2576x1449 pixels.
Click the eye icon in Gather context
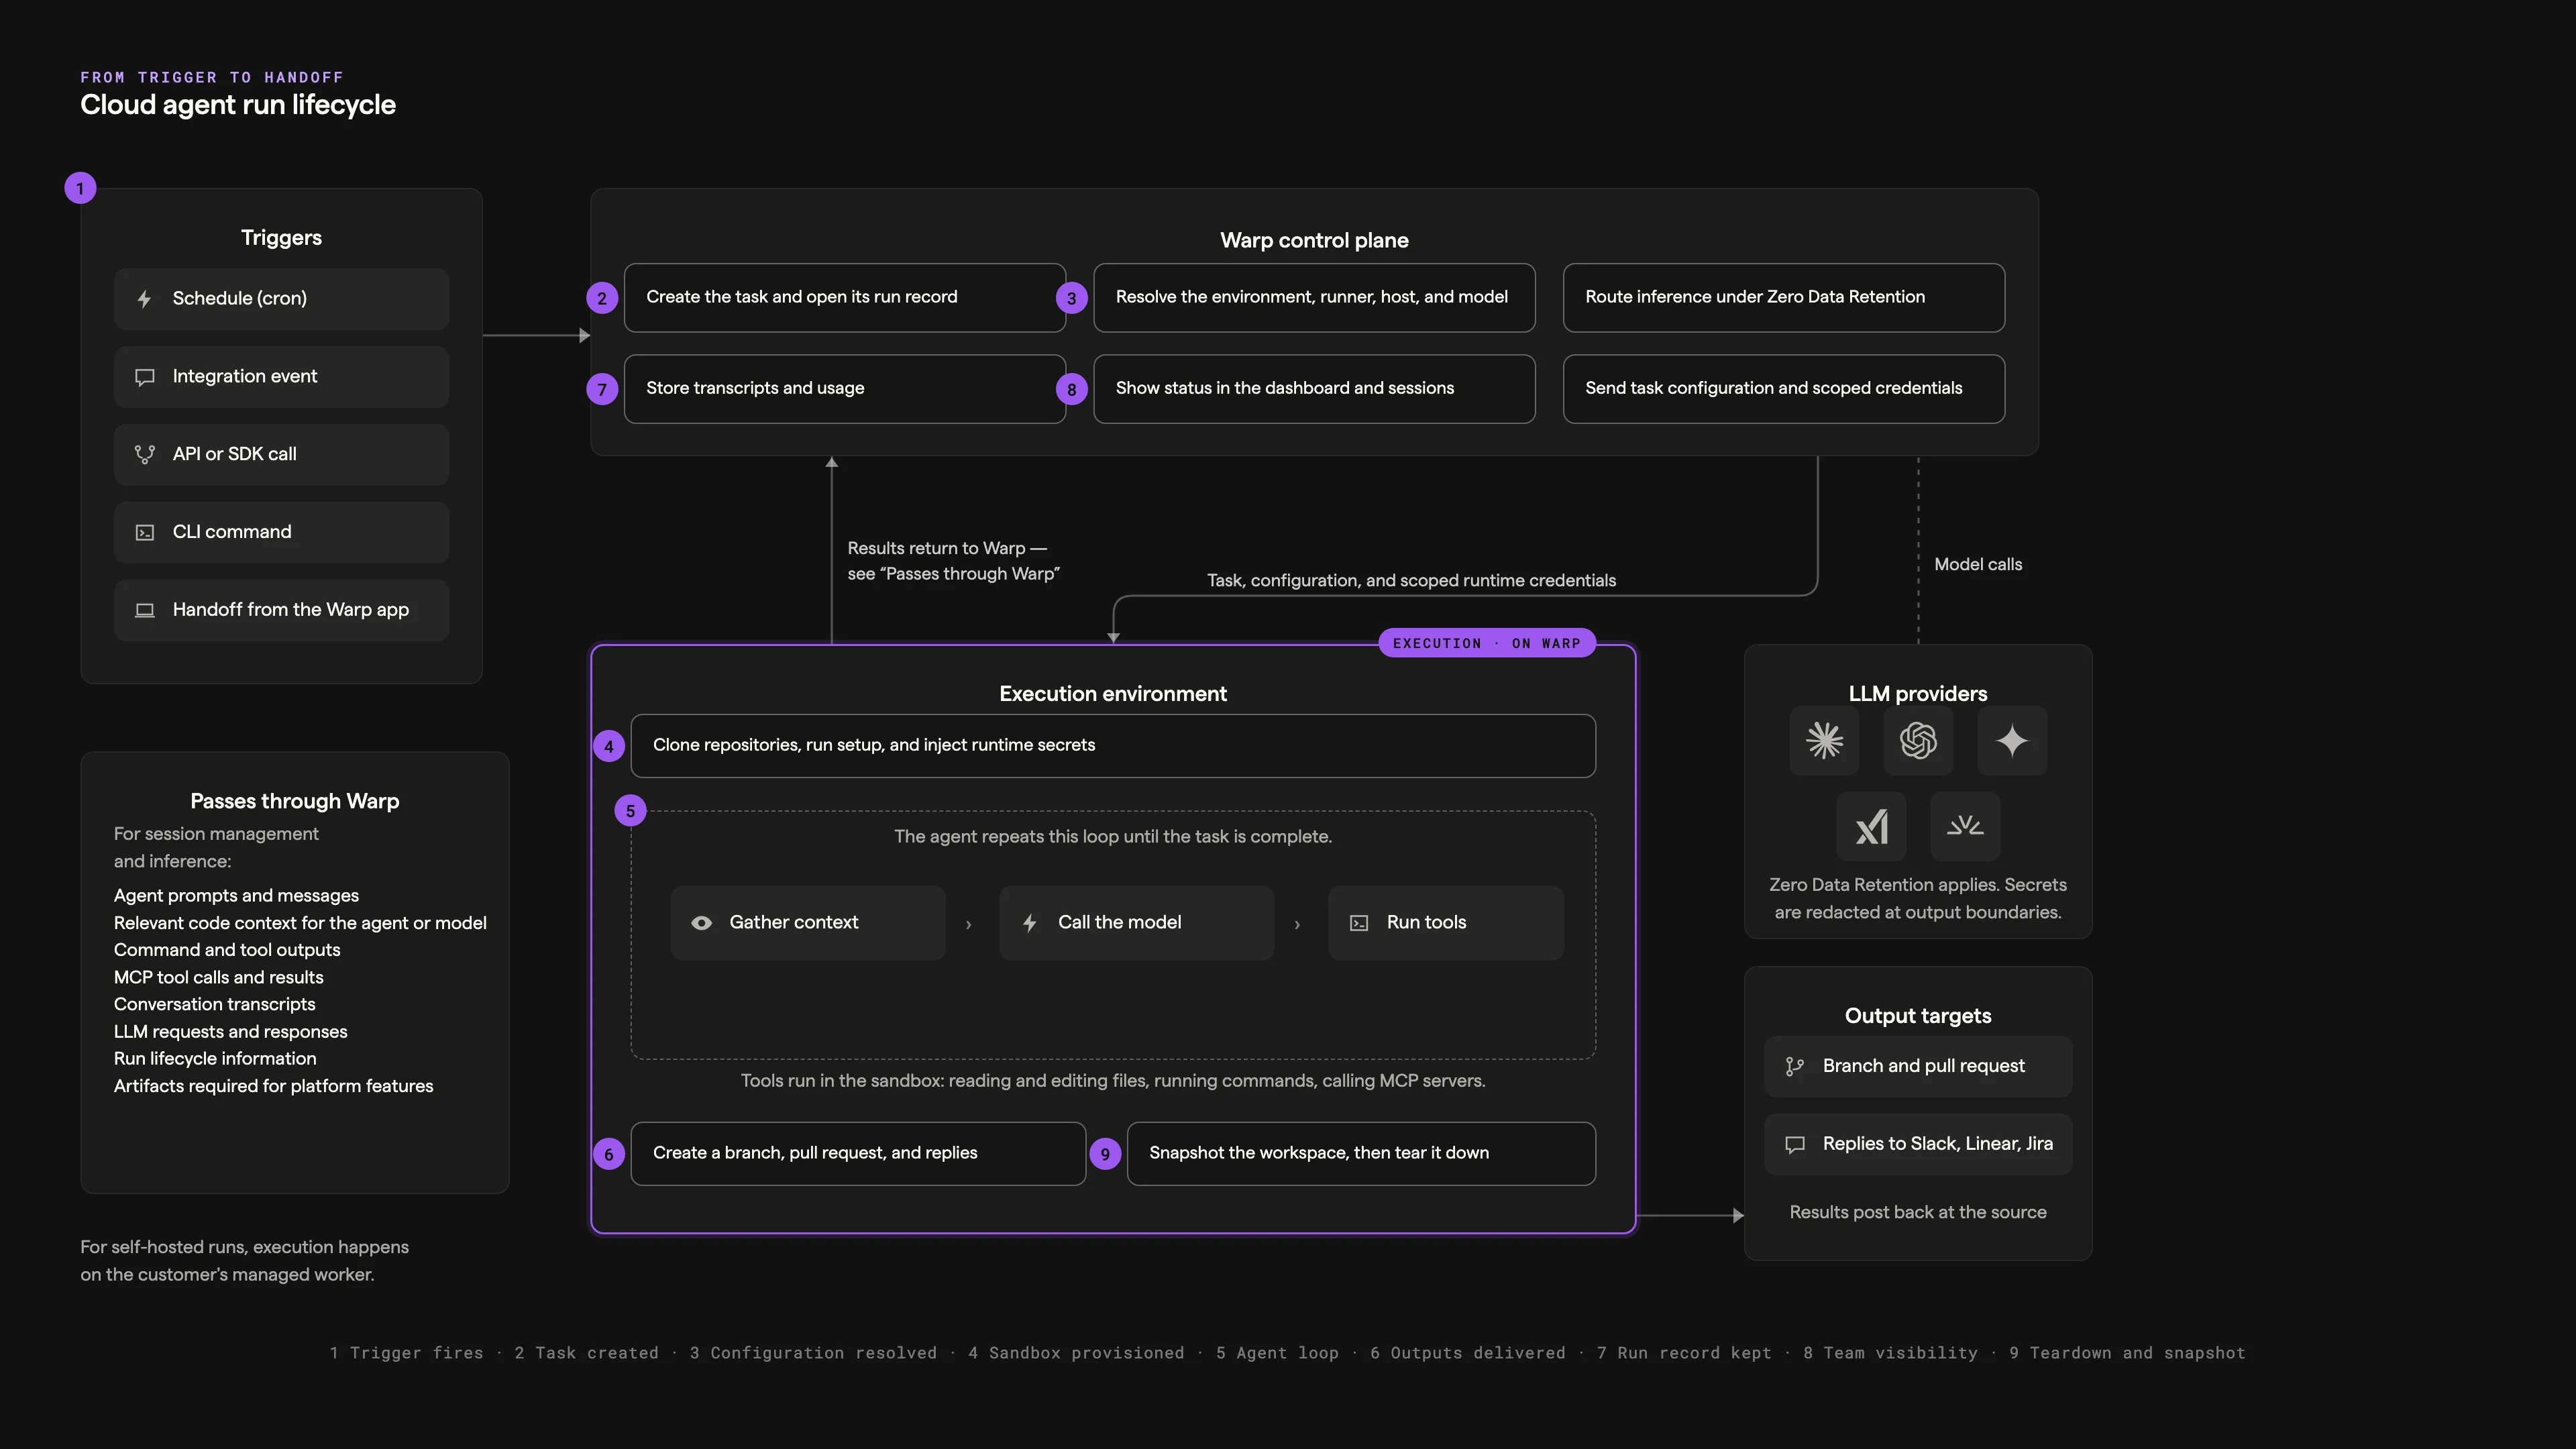tap(701, 923)
